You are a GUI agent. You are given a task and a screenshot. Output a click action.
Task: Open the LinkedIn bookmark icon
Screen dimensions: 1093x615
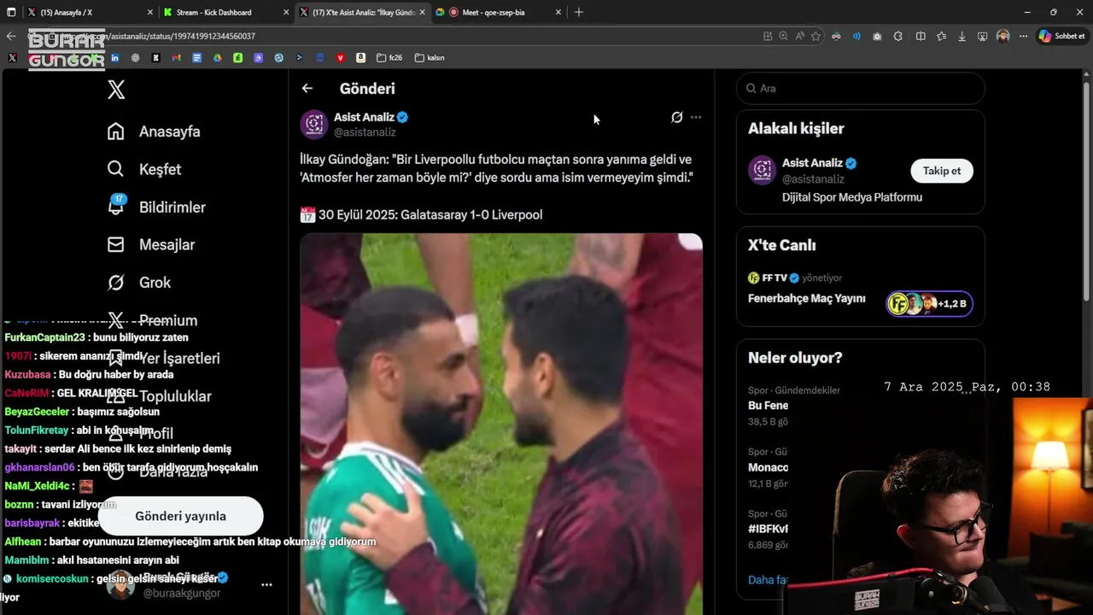(x=115, y=57)
